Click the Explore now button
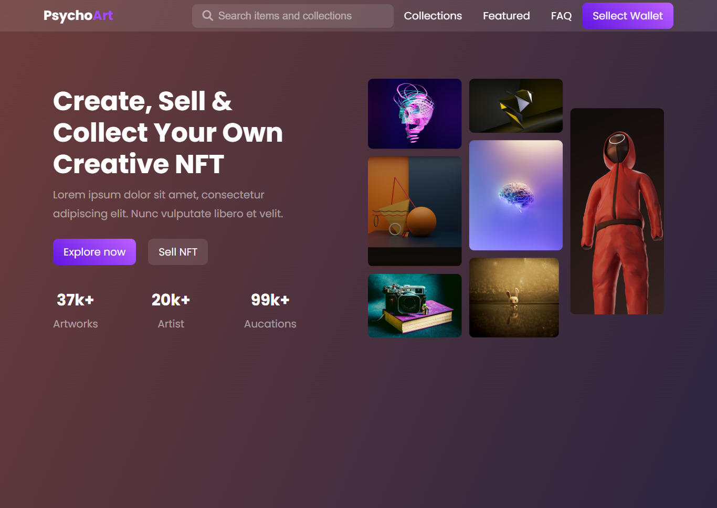This screenshot has width=717, height=508. [x=94, y=252]
